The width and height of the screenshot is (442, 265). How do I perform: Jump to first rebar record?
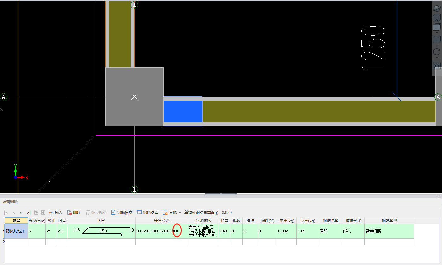point(6,213)
